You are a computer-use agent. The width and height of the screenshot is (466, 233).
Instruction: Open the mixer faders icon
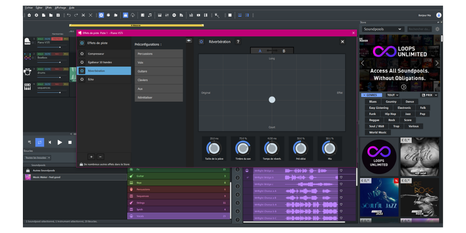pyautogui.click(x=167, y=15)
